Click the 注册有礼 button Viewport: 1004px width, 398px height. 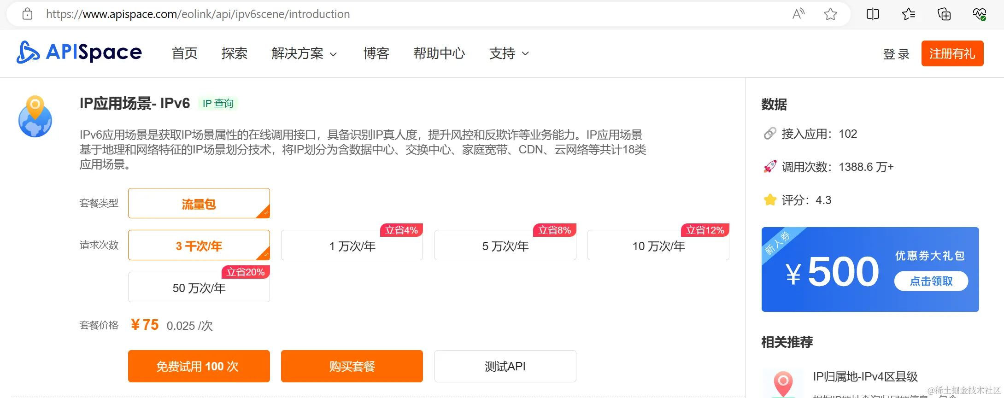pos(952,53)
